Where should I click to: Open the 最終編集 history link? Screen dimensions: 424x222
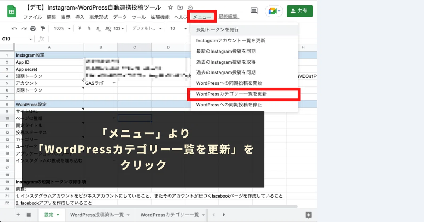point(229,17)
